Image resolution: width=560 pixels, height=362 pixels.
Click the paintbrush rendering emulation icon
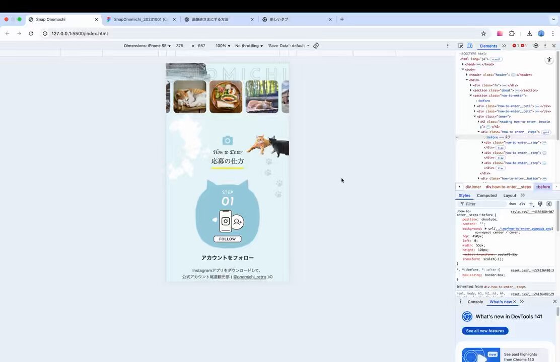tap(540, 204)
